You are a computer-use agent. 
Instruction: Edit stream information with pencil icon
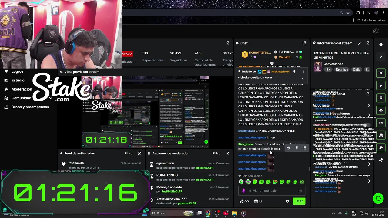[360, 43]
